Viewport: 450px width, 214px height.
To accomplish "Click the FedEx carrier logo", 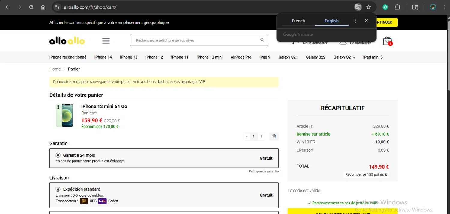I will click(x=102, y=201).
